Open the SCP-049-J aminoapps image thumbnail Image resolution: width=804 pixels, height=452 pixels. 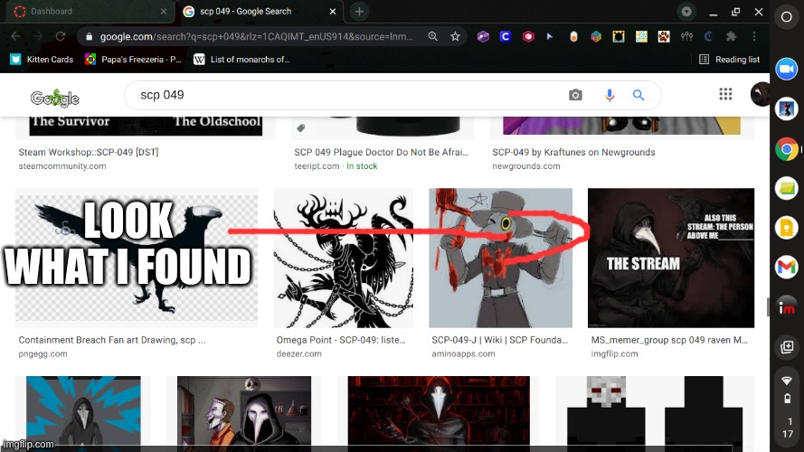500,258
